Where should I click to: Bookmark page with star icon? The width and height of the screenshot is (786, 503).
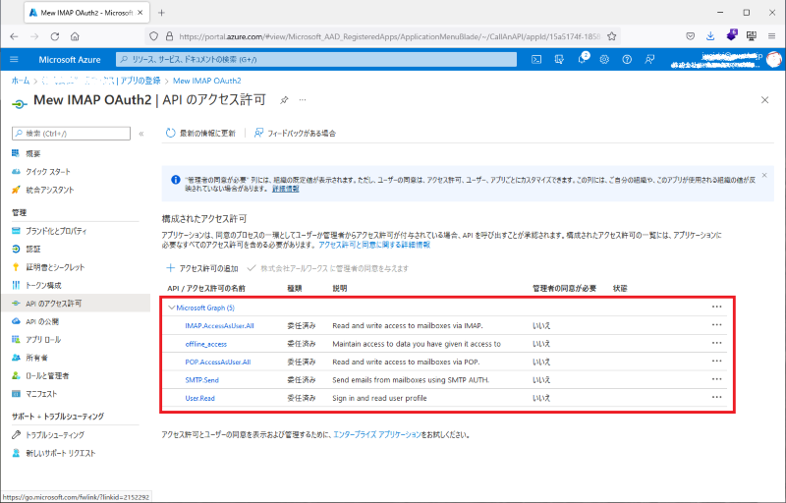coord(611,36)
